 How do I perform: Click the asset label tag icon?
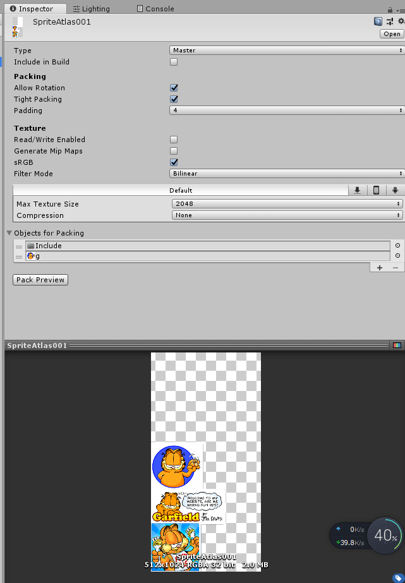pos(397,577)
